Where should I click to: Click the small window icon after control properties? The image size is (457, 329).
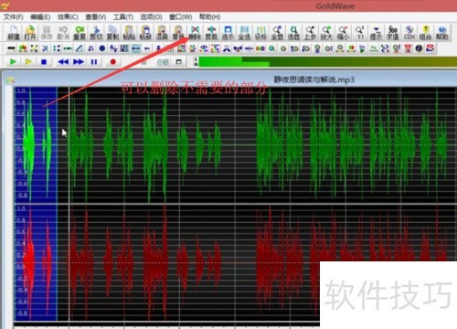pos(179,62)
